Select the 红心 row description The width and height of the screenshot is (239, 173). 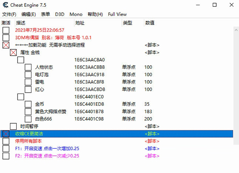[x=39, y=89]
